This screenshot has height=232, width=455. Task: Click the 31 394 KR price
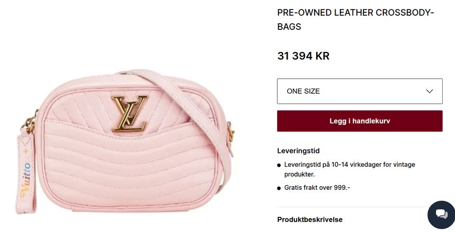303,56
